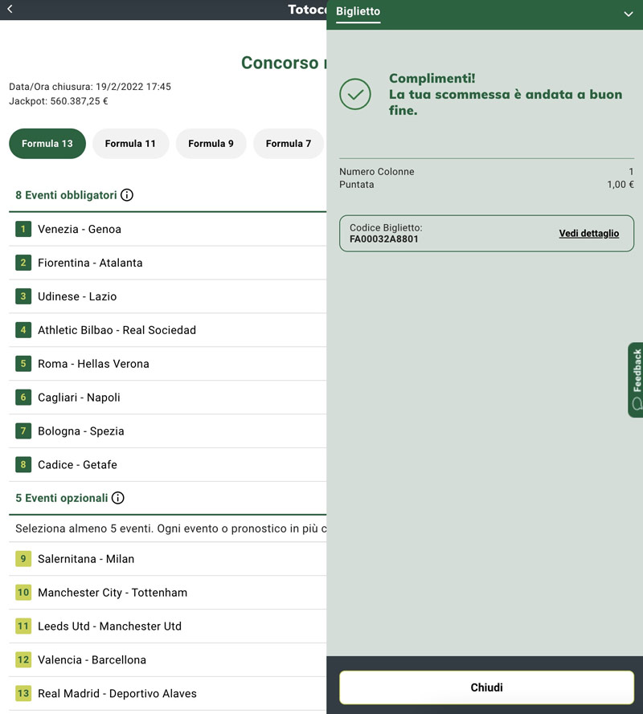The width and height of the screenshot is (643, 714).
Task: Go back using the top-left arrow
Action: [x=10, y=10]
